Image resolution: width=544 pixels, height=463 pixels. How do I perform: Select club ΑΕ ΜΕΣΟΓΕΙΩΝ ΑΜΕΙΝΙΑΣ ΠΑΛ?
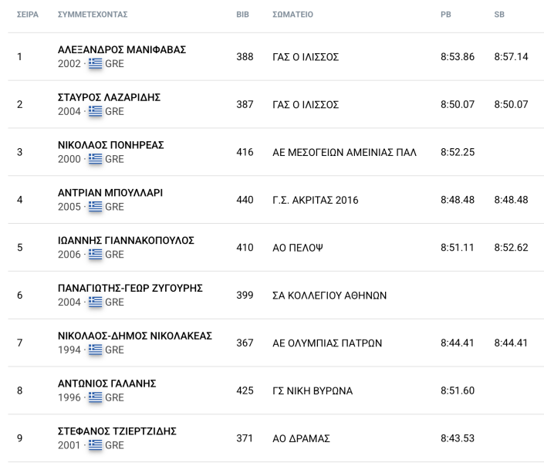click(344, 152)
